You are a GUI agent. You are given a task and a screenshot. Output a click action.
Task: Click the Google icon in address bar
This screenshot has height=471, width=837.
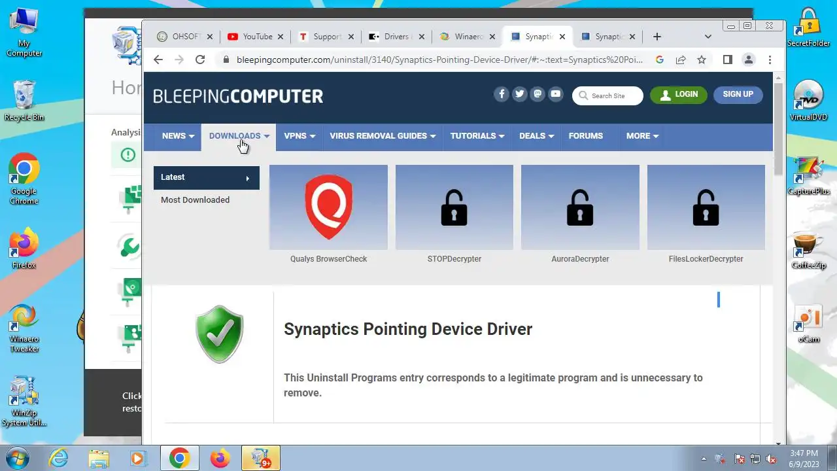coord(660,60)
